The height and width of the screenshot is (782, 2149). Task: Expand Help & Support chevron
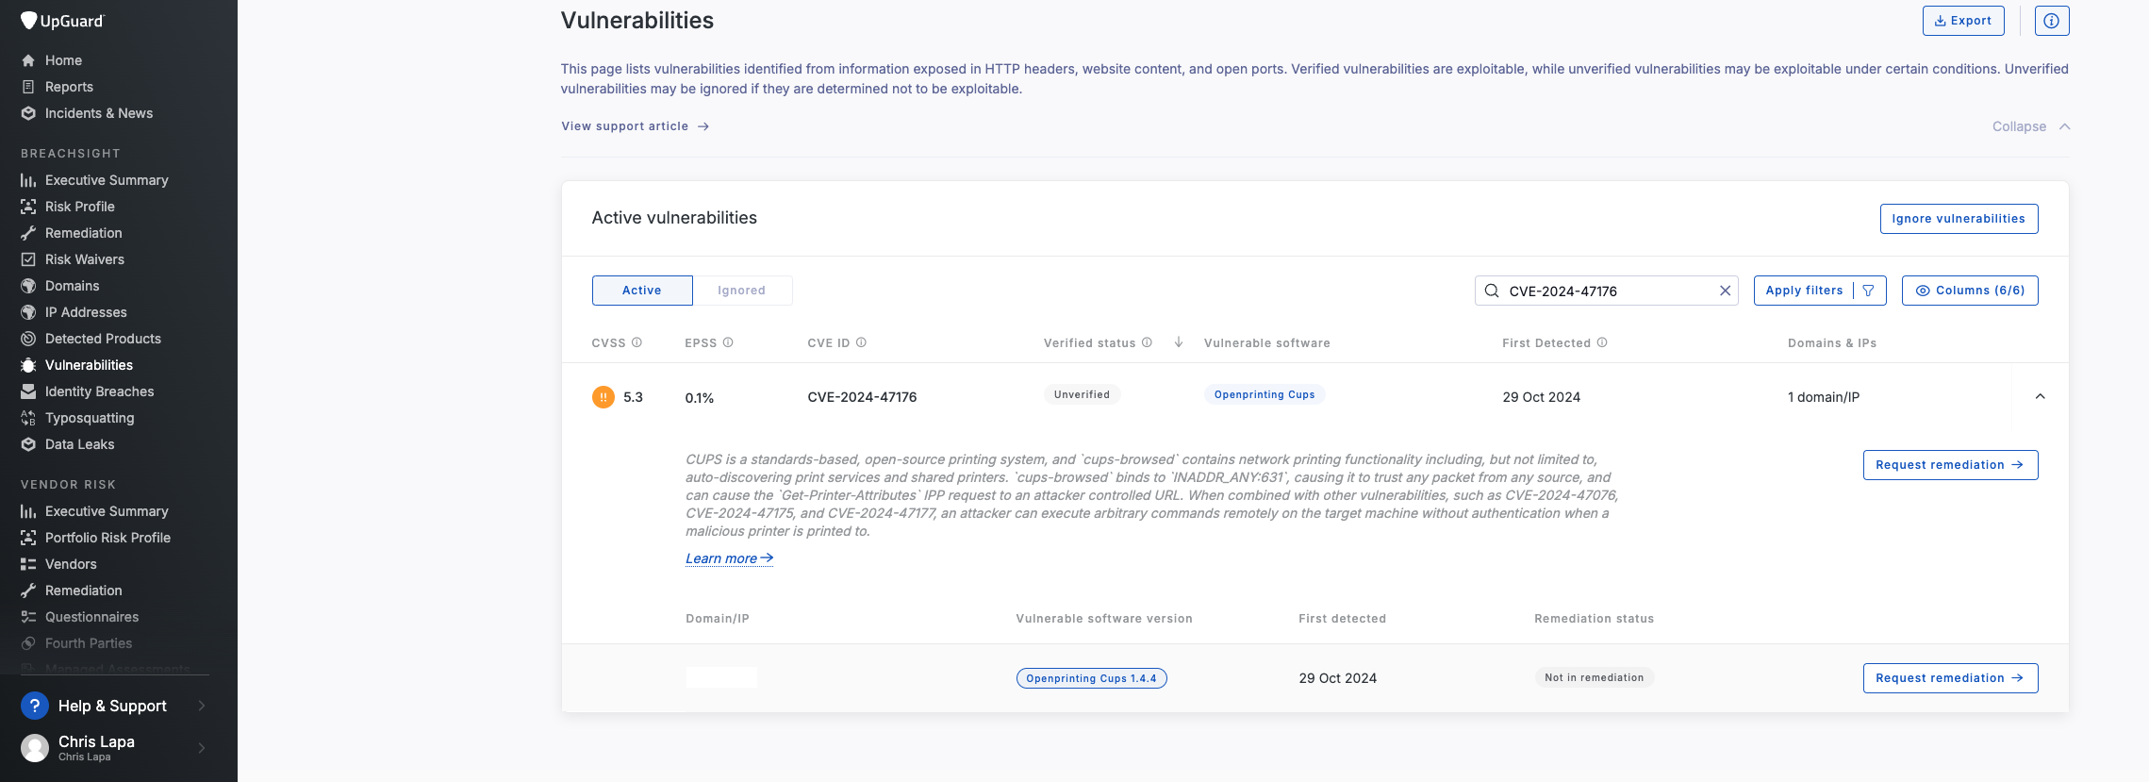[x=201, y=706]
